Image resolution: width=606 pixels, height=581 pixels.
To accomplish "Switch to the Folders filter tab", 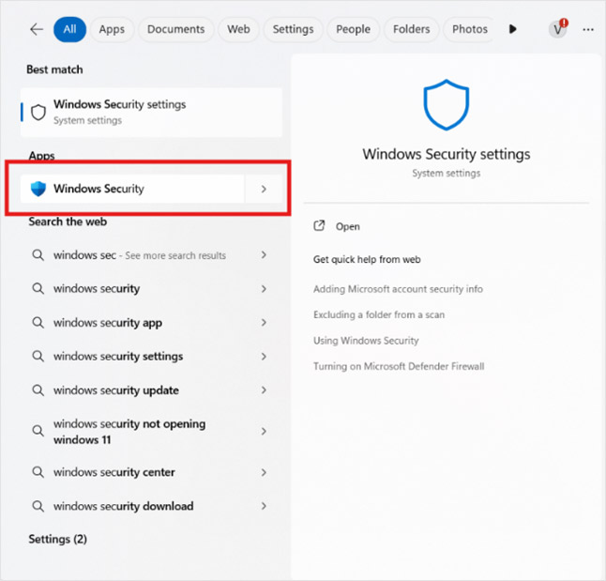I will 411,29.
